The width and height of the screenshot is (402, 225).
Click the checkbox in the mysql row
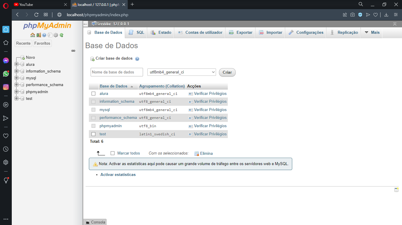[94, 110]
